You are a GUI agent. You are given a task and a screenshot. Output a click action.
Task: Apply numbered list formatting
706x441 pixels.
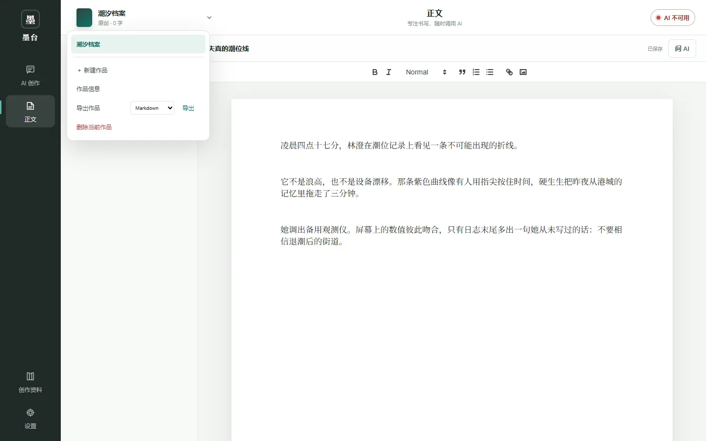point(476,72)
